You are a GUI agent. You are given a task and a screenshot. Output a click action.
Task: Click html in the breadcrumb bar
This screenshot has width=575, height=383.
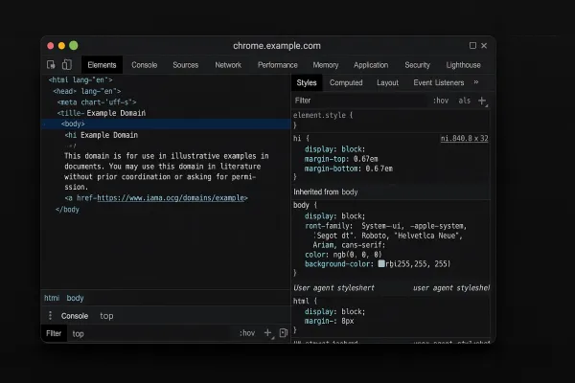52,298
